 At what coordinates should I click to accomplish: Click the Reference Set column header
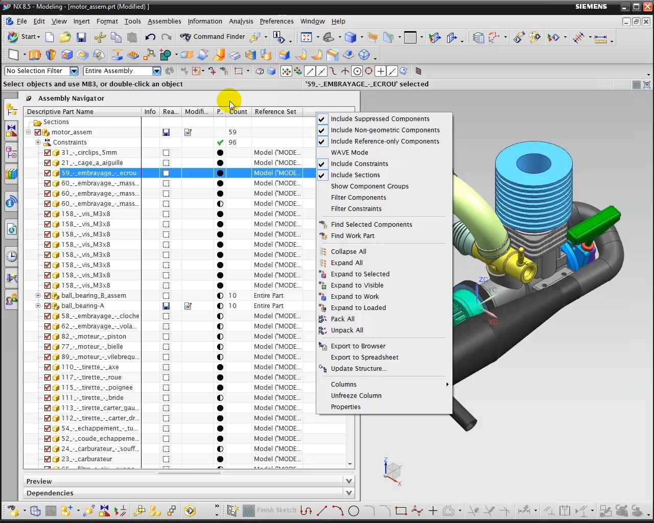point(277,112)
